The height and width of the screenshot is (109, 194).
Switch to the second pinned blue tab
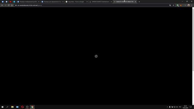point(7,2)
